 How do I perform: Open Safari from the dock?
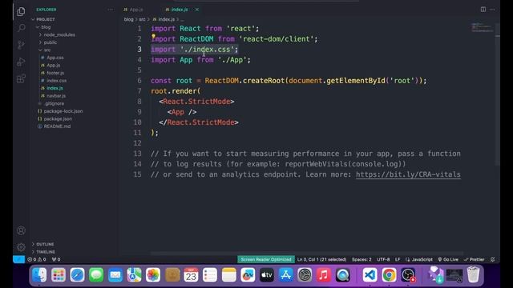coord(77,275)
